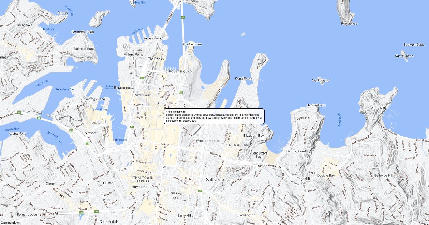Image resolution: width=429 pixels, height=225 pixels.
Task: Click the Double Bay label
Action: tap(326, 176)
